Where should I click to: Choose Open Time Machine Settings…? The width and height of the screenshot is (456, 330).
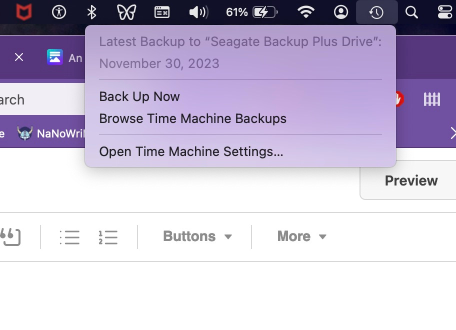point(240,151)
